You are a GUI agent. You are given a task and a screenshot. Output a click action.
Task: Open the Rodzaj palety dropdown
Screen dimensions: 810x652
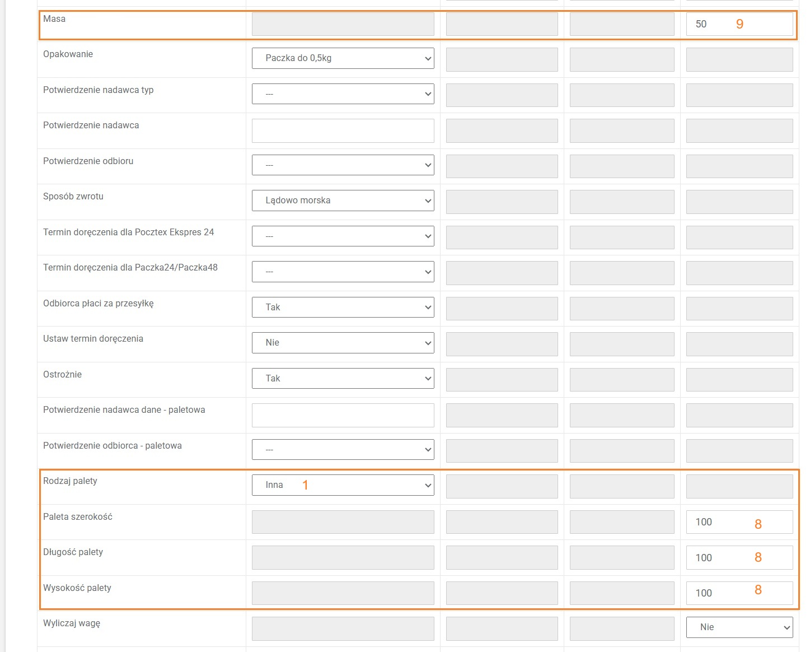click(343, 485)
